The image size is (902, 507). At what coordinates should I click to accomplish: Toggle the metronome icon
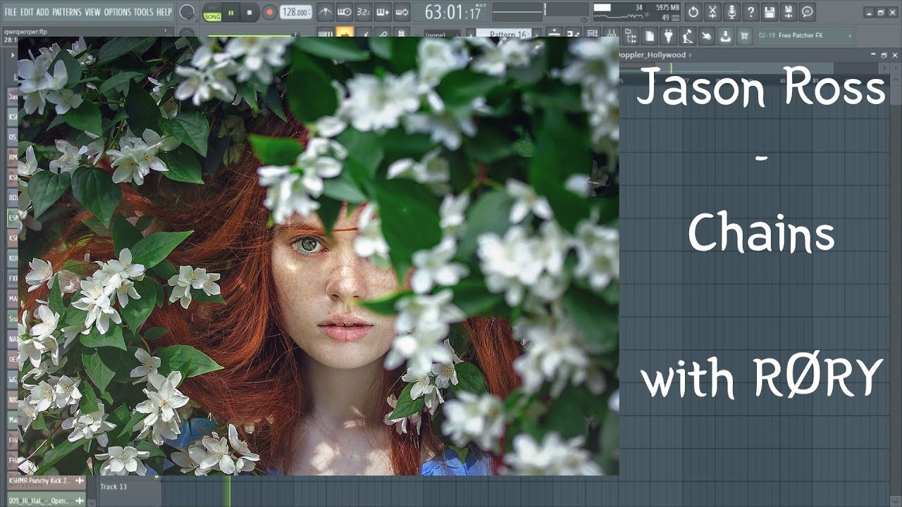coord(325,12)
